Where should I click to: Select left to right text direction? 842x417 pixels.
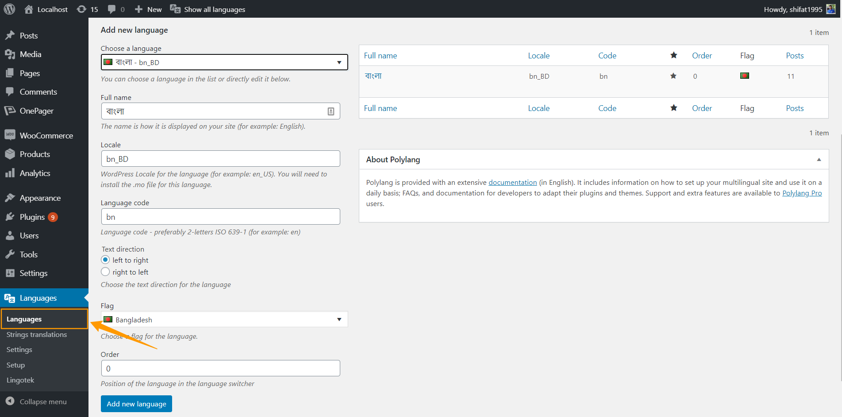[105, 260]
